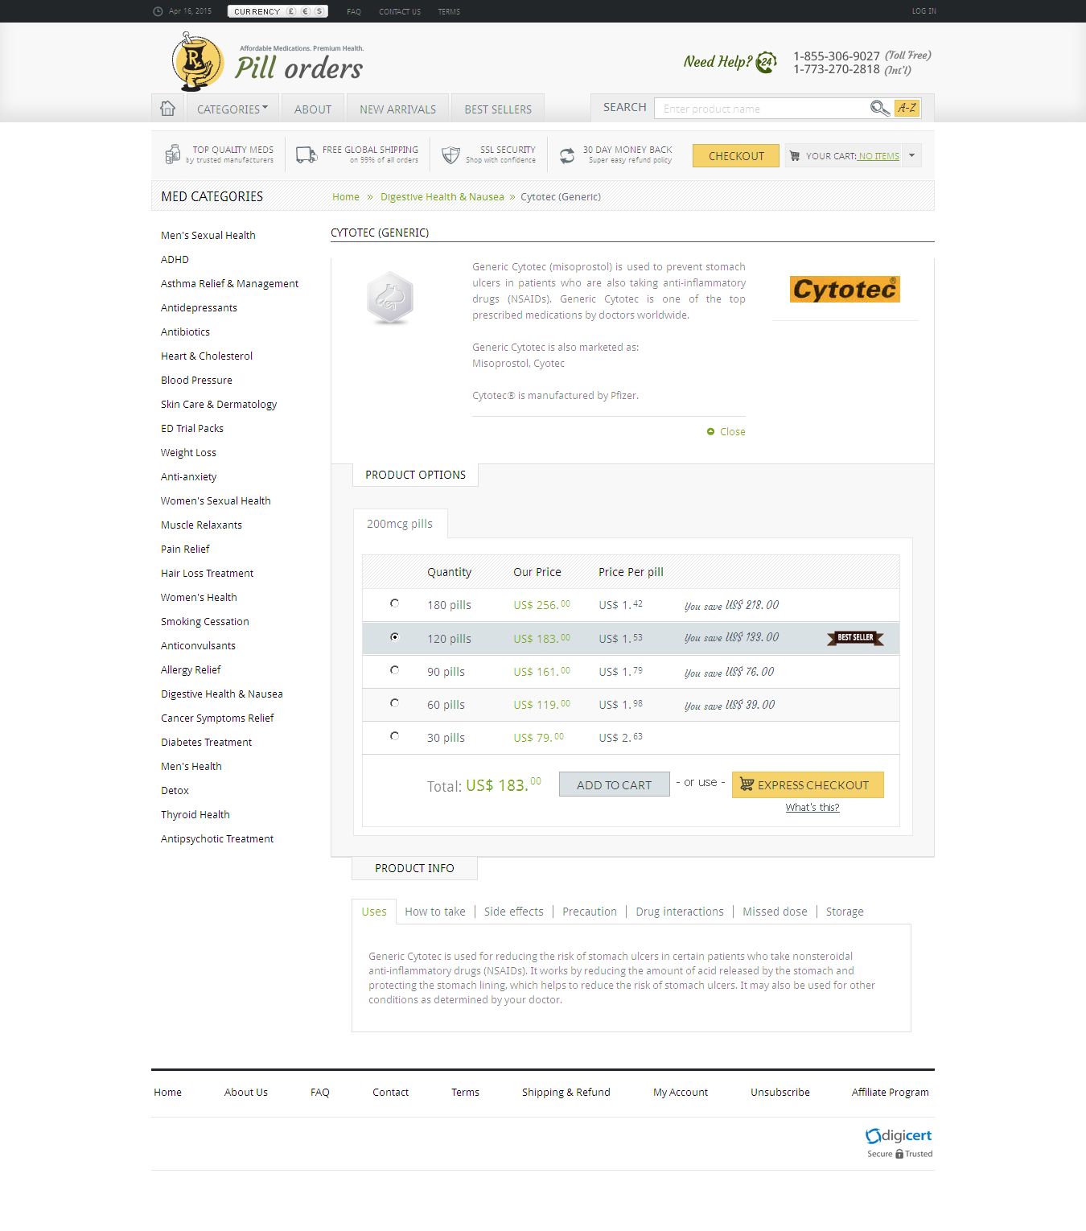This screenshot has width=1086, height=1231.
Task: Click Digestive Health & Nausea breadcrumb
Action: (x=442, y=196)
